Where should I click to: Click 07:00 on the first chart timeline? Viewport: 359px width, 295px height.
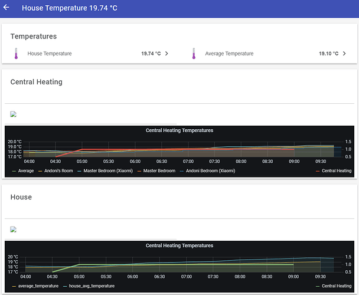point(188,161)
